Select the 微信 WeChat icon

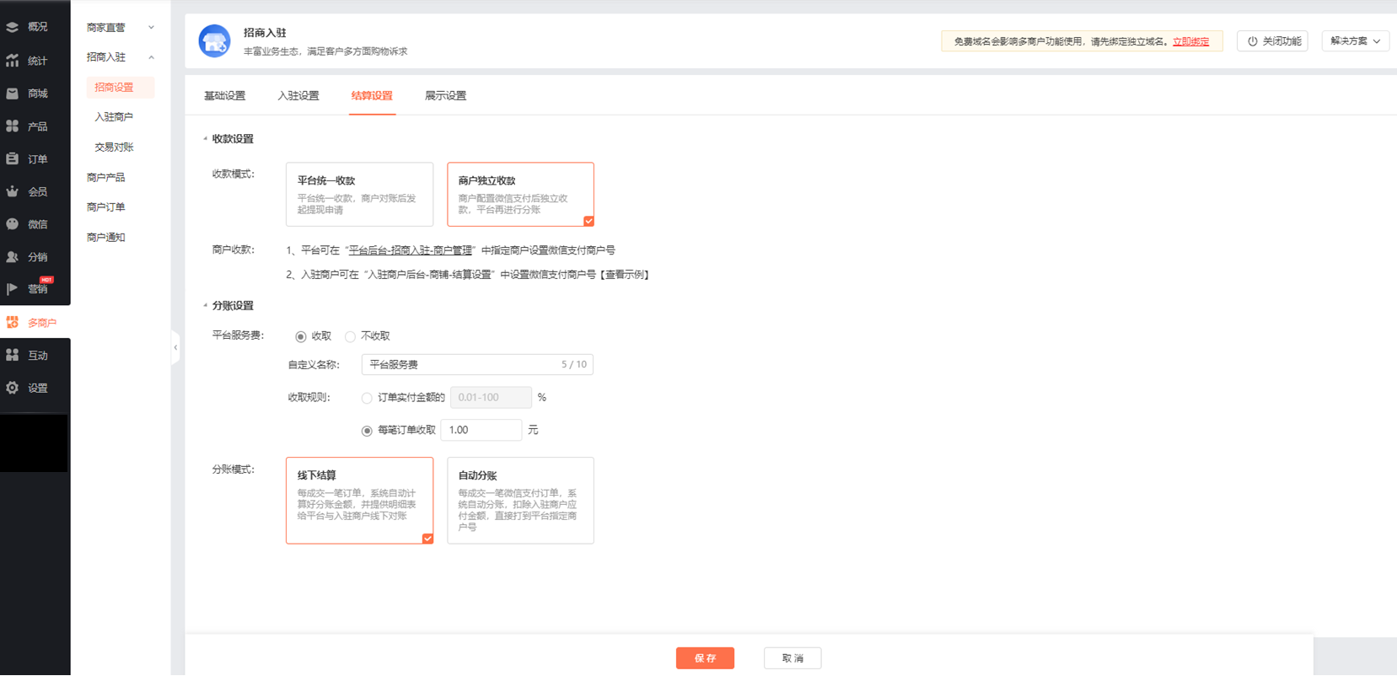pos(13,224)
